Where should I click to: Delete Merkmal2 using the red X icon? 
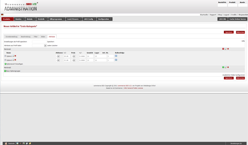coord(228,67)
